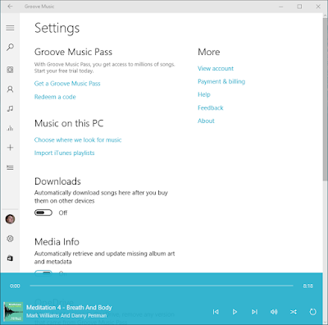
Task: Skip to previous track
Action: click(216, 312)
